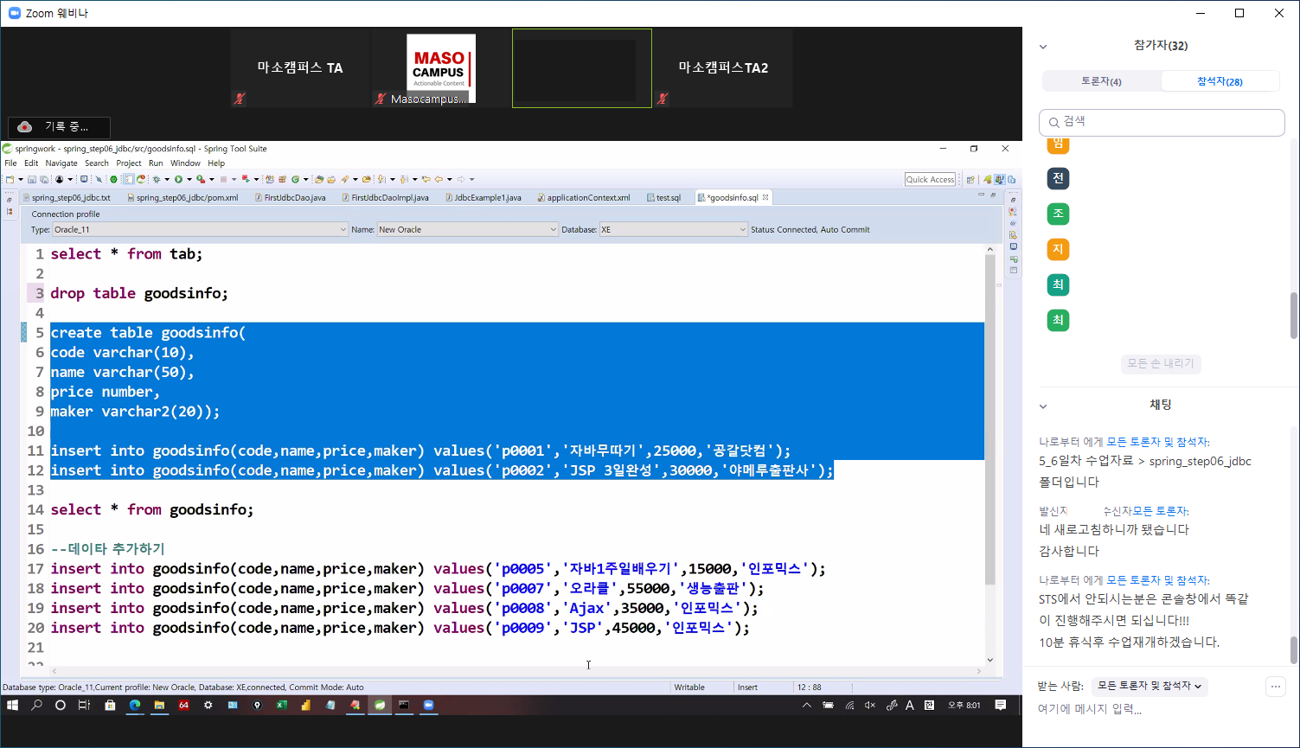Open the Navigate menu in STS

(x=61, y=163)
